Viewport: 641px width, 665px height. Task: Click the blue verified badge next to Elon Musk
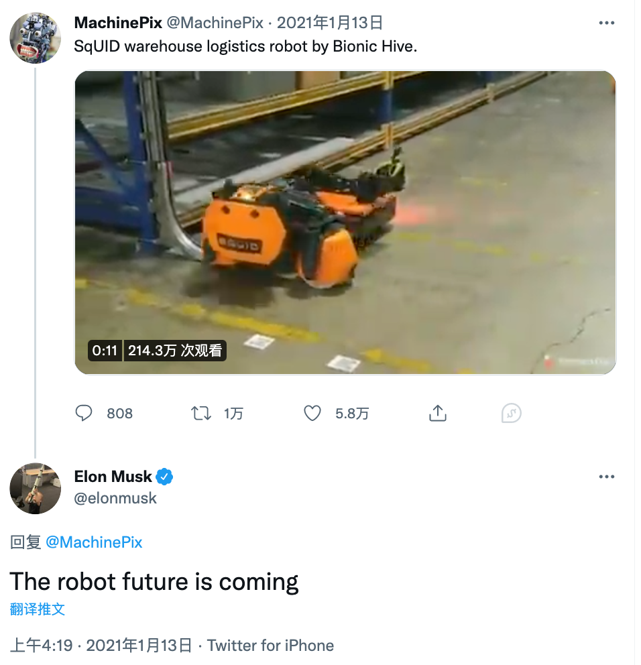click(x=164, y=476)
